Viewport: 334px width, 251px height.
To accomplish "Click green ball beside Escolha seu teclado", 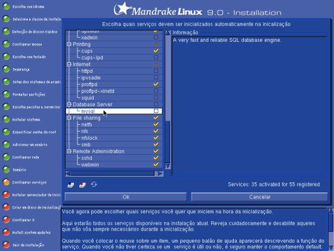I will click(x=6, y=57).
